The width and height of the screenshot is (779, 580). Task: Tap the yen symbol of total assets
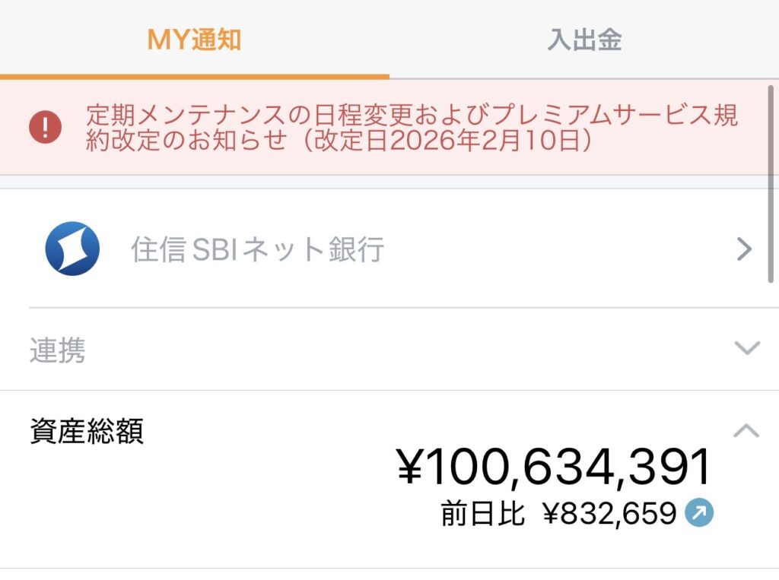pyautogui.click(x=411, y=467)
